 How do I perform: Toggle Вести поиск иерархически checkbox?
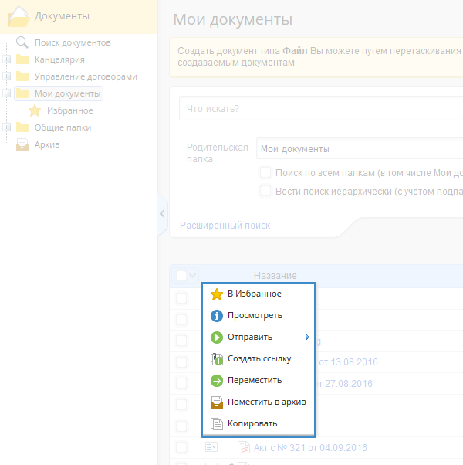click(265, 191)
